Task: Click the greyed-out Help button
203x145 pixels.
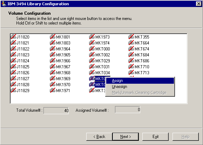Action: click(185, 137)
